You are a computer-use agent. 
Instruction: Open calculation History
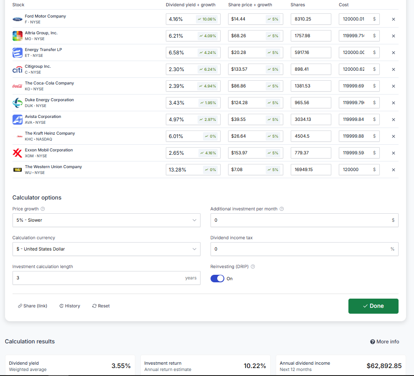[x=70, y=306]
